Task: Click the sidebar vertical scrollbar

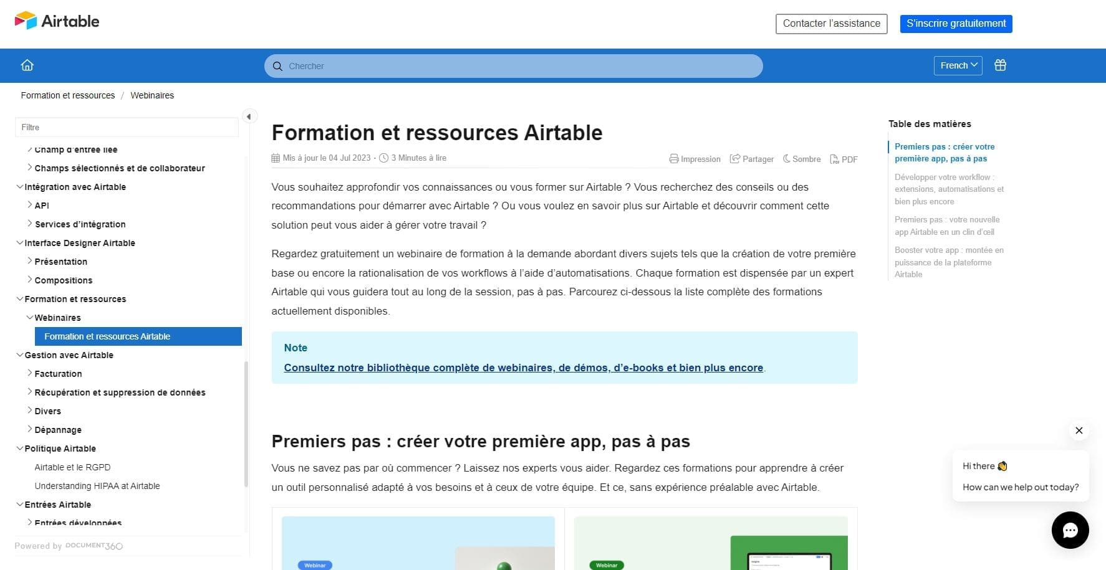Action: pyautogui.click(x=246, y=424)
